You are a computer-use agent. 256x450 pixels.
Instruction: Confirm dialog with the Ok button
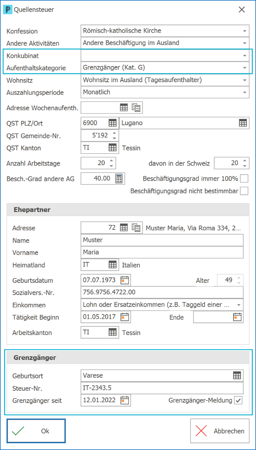click(x=36, y=431)
